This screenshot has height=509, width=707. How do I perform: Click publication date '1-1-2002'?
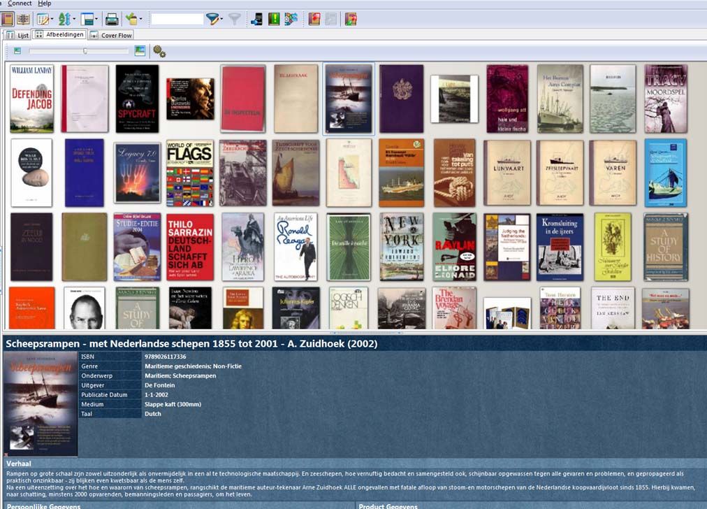pos(156,394)
